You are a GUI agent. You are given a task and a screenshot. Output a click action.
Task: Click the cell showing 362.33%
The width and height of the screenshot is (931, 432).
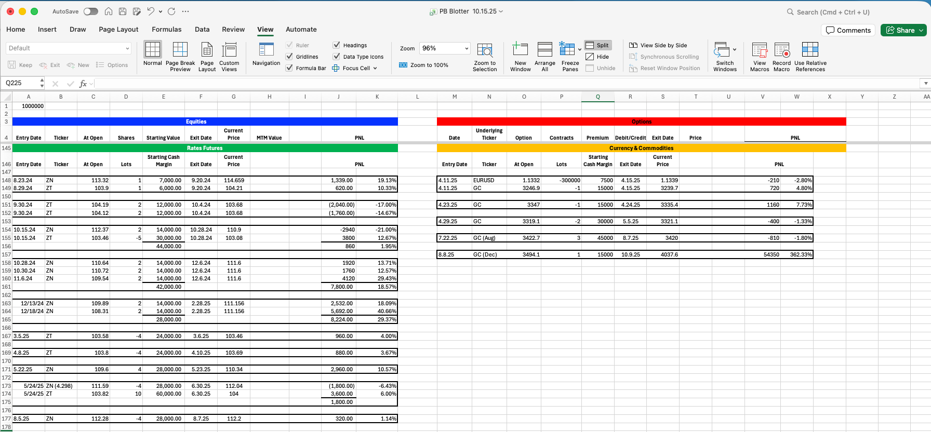point(797,254)
